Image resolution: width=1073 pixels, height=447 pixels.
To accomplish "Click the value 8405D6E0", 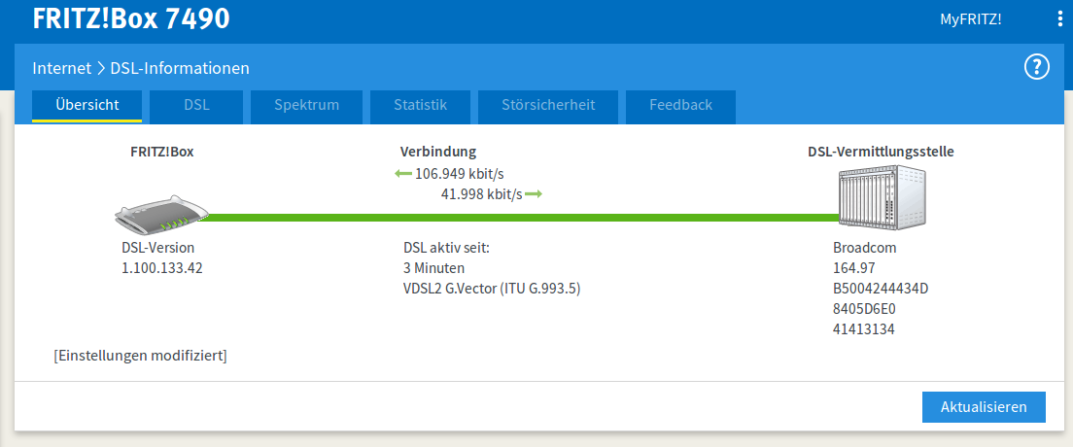I will [864, 309].
